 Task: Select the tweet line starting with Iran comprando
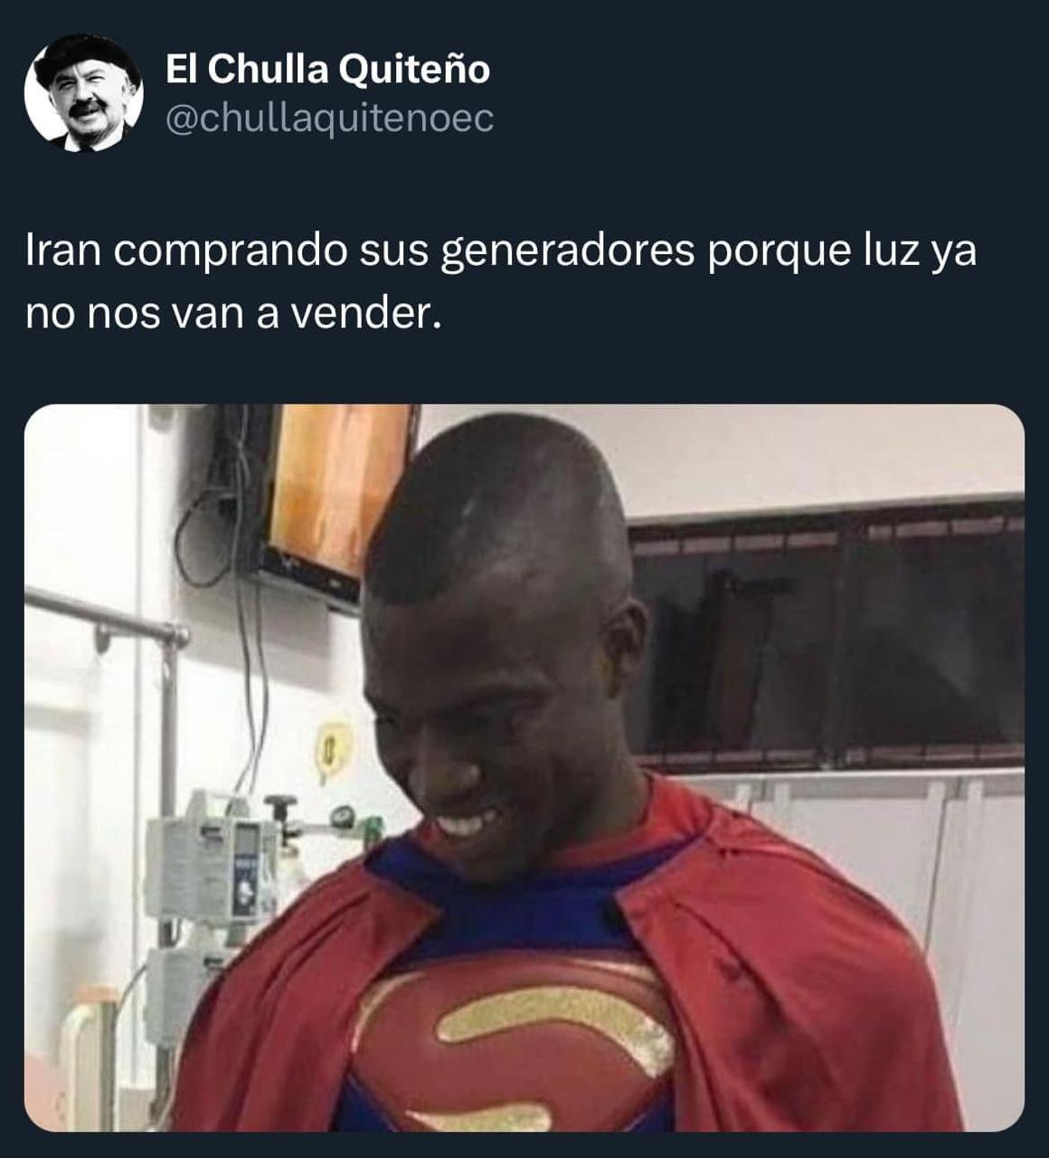click(501, 252)
